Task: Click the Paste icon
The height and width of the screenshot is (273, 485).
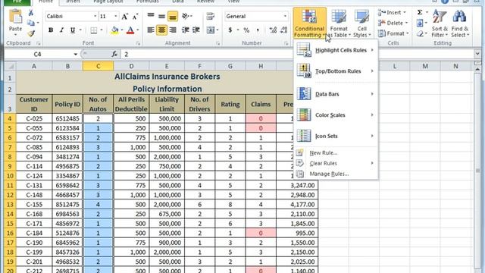Action: click(x=15, y=17)
